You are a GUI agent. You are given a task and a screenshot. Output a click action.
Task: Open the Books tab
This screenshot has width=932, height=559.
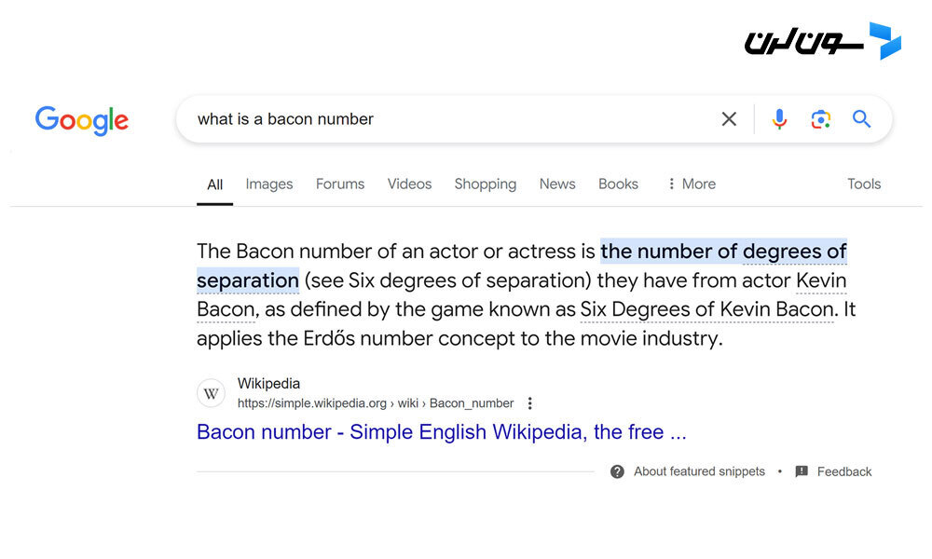coord(618,184)
